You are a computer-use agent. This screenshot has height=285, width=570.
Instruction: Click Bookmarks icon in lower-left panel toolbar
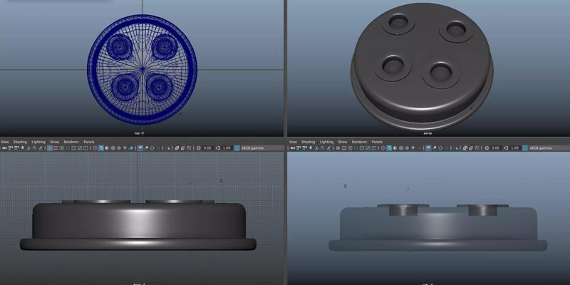point(22,148)
